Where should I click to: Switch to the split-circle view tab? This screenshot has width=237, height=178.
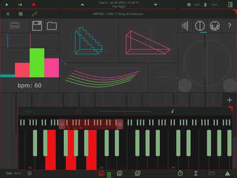tap(200, 26)
